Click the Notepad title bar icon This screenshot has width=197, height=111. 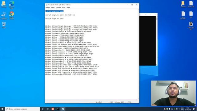[x=46, y=5]
